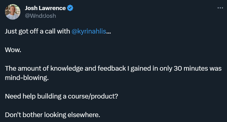Click the word "mind-blowing" in the tweet
Viewport: 227px width, 122px height.
27,78
